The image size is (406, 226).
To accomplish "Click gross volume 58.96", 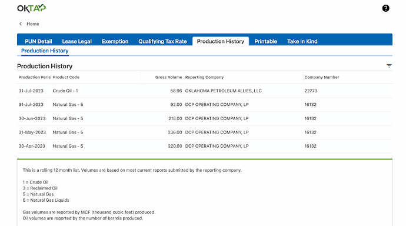I will point(176,91).
